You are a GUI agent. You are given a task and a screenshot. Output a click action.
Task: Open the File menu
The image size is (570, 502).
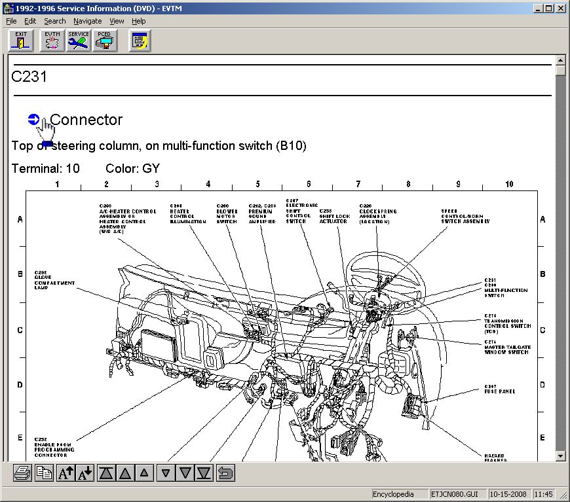[x=11, y=21]
